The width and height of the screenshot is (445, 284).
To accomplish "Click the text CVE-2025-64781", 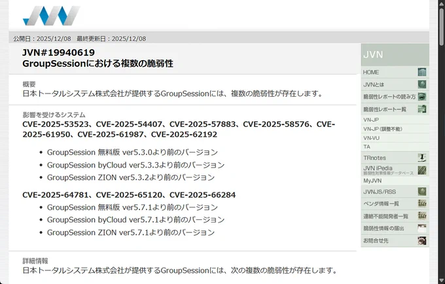I will (x=56, y=195).
